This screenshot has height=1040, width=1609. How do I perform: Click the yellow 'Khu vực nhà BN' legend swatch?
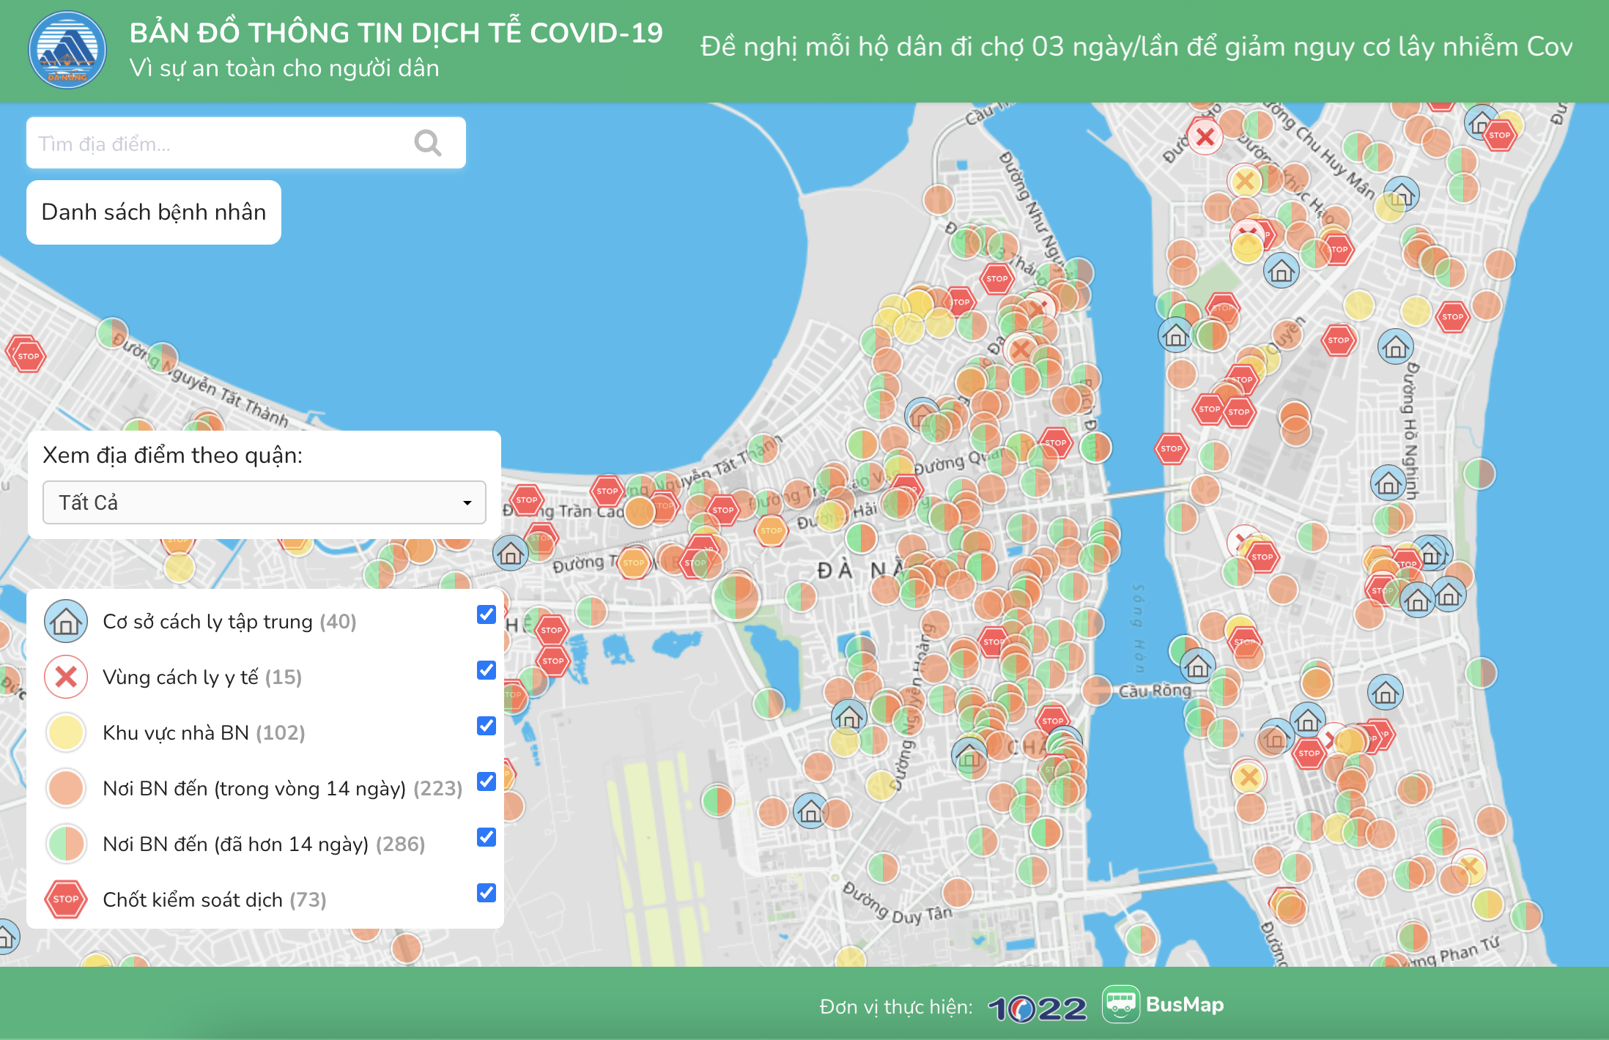[x=66, y=732]
